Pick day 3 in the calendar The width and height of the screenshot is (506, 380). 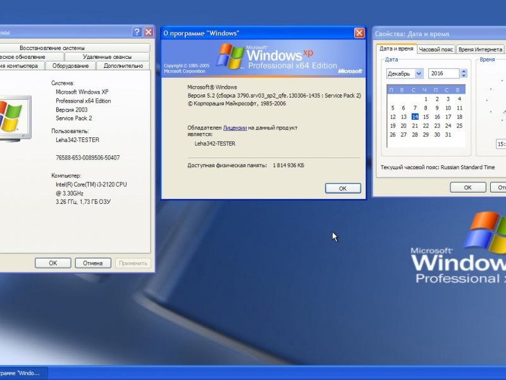click(448, 99)
